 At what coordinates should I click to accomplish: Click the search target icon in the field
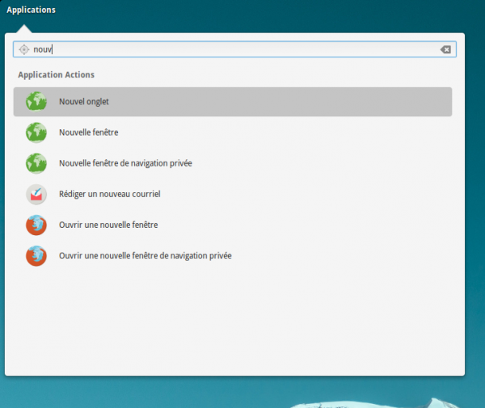(x=23, y=49)
